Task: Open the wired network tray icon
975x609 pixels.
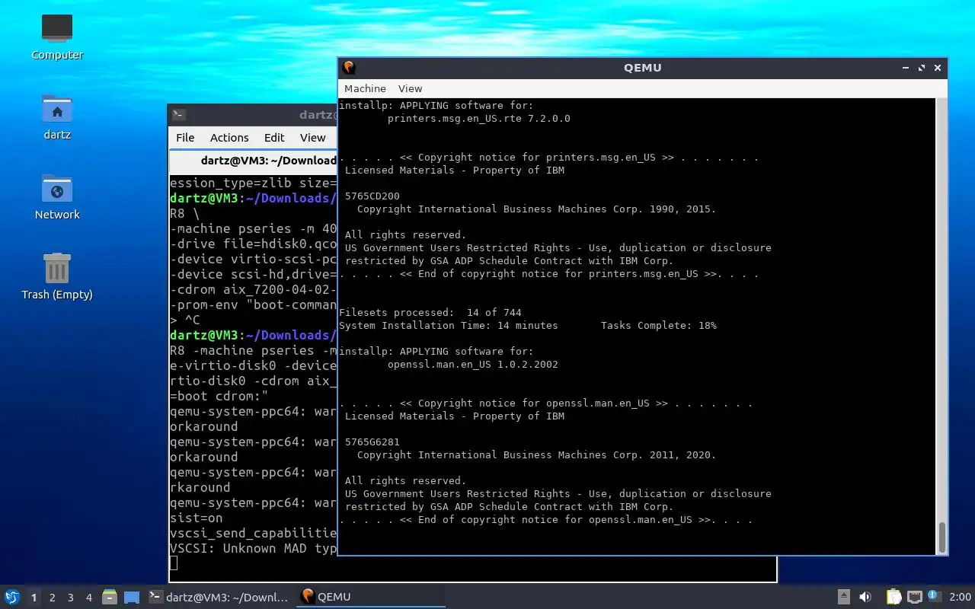Action: coord(915,597)
